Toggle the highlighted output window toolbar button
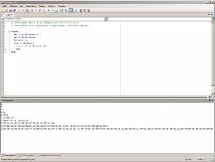 coord(71,10)
